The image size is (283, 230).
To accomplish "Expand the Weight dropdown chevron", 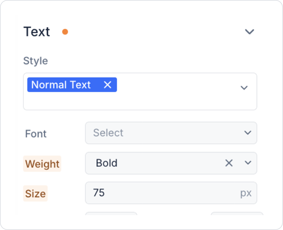I will (248, 163).
